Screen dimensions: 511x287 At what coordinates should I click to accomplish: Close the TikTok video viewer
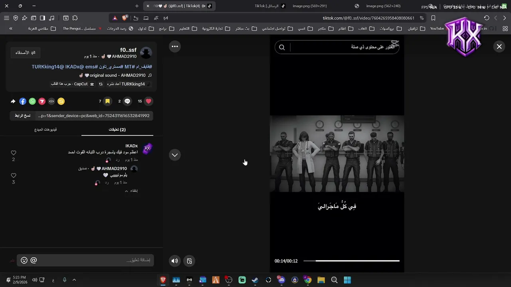499,47
